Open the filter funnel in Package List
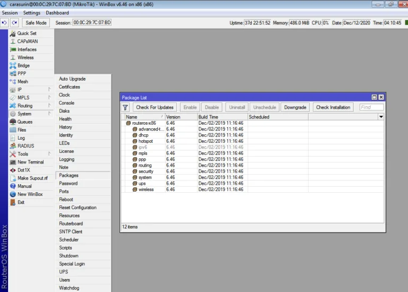 pos(126,107)
